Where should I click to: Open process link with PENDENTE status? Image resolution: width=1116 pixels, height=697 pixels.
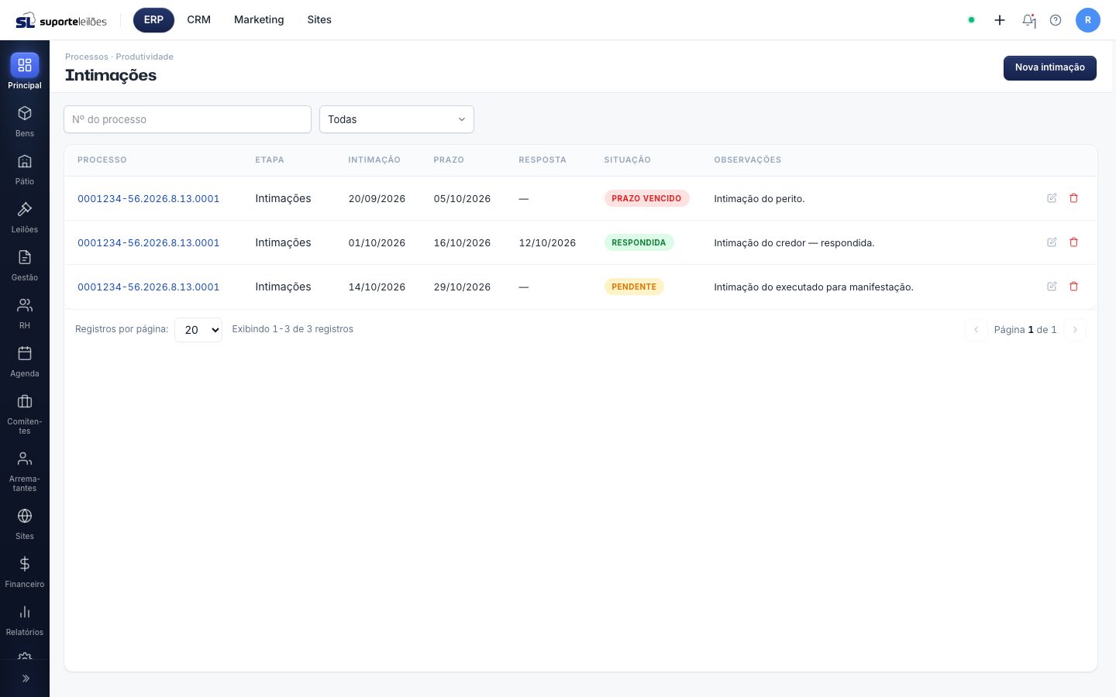(149, 287)
